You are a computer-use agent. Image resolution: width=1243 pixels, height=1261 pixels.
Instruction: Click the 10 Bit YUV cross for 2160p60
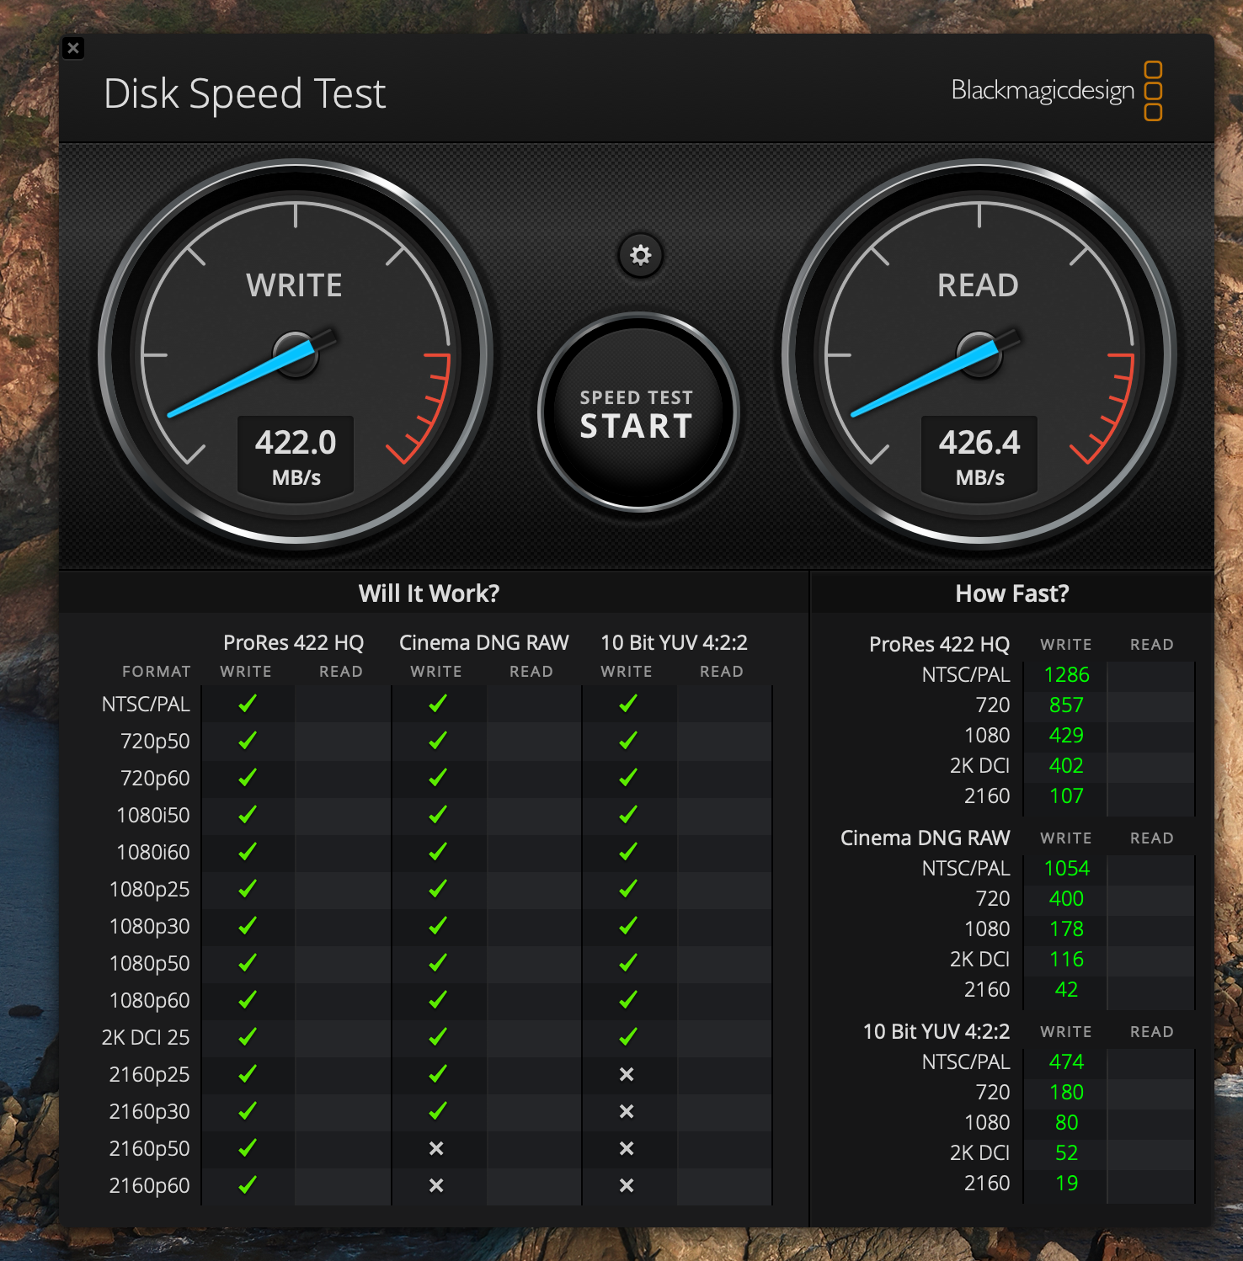627,1185
